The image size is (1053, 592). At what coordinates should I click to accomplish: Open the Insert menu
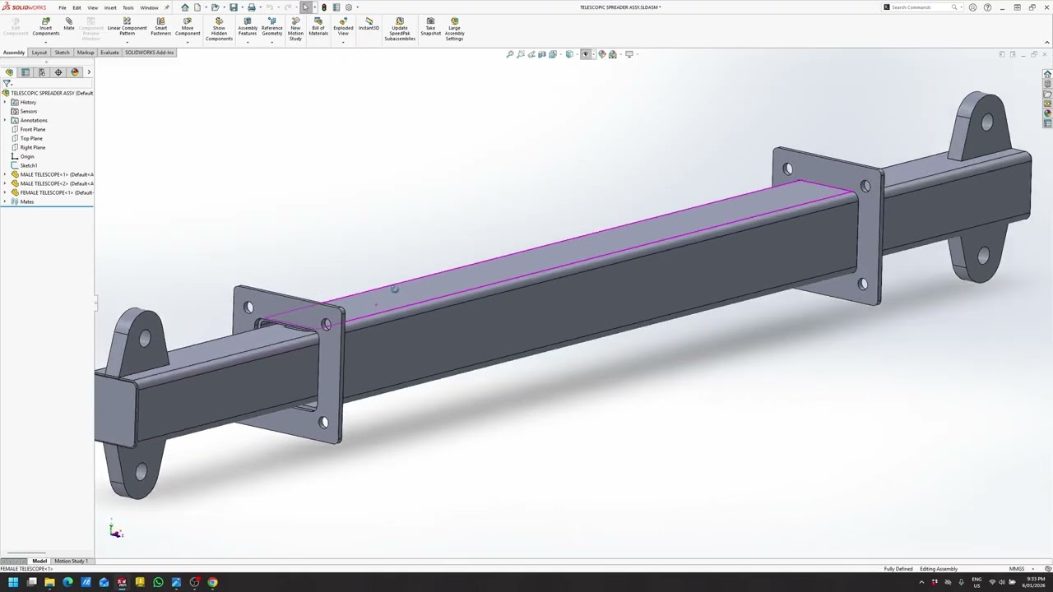click(x=110, y=7)
